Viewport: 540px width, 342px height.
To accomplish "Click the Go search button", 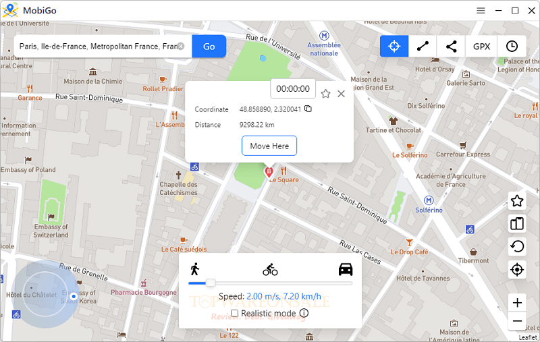I will point(209,46).
